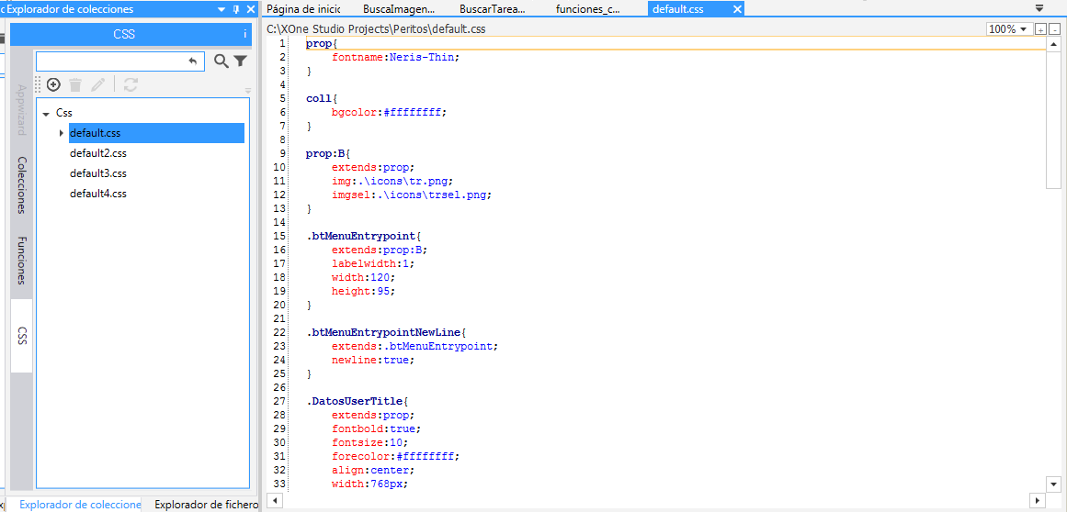Image resolution: width=1067 pixels, height=512 pixels.
Task: Click the editor vertical scrollbar up arrow
Action: pos(1054,44)
